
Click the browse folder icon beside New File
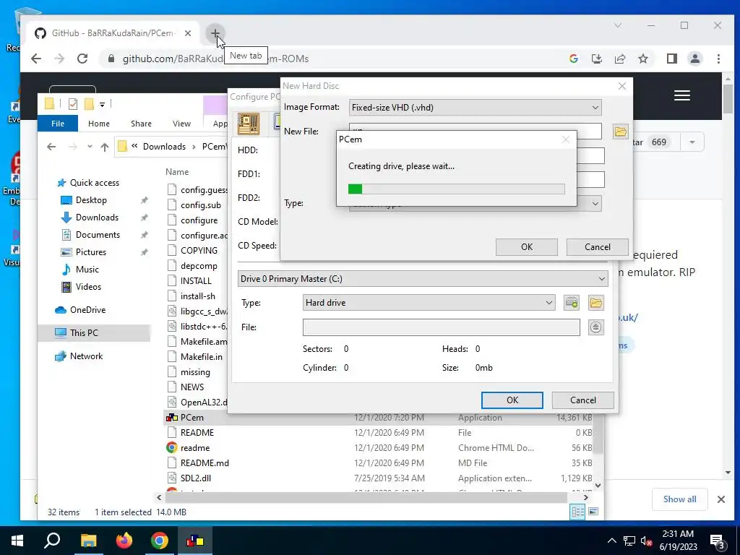[x=621, y=132]
